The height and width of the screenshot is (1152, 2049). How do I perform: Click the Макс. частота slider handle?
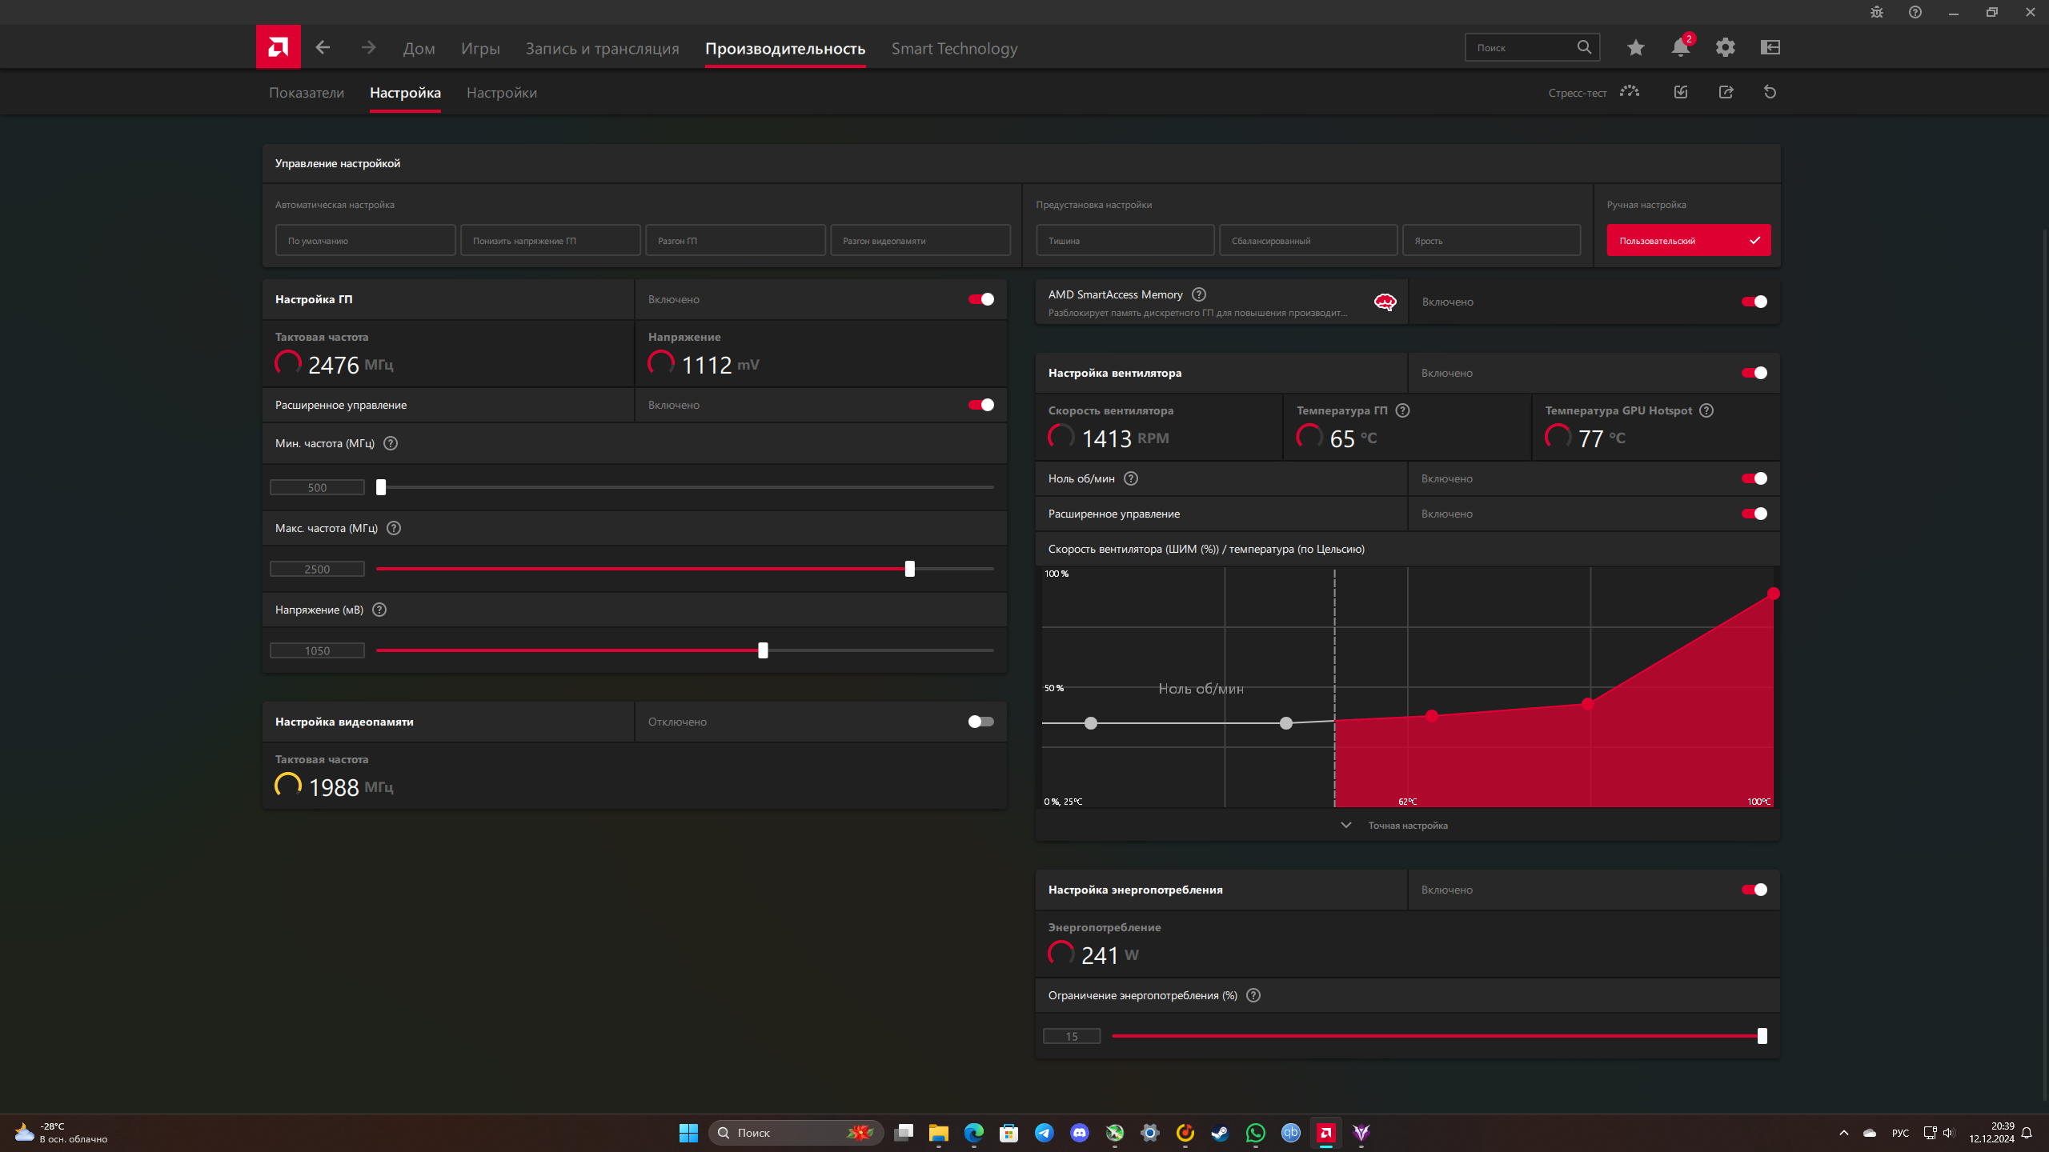tap(909, 569)
